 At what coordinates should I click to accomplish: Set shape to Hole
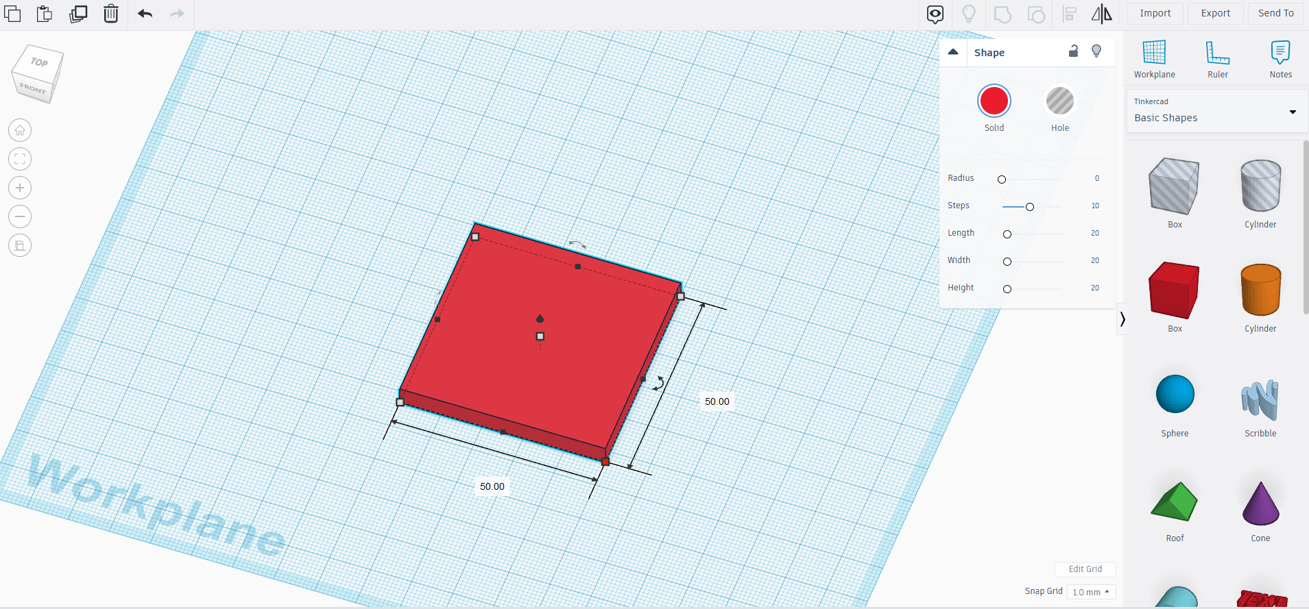(1060, 101)
